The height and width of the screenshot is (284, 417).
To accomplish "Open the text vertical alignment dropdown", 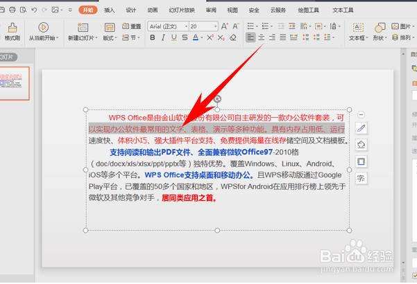I will (x=320, y=26).
